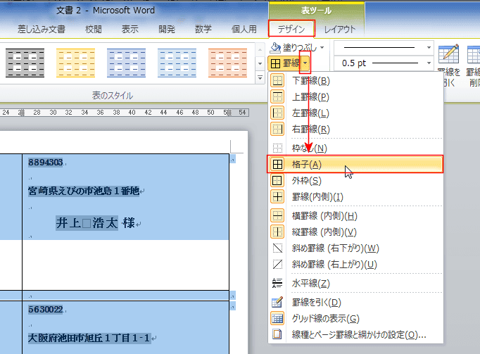Switch to the デザイン tab
Image resolution: width=480 pixels, height=354 pixels.
[x=291, y=29]
